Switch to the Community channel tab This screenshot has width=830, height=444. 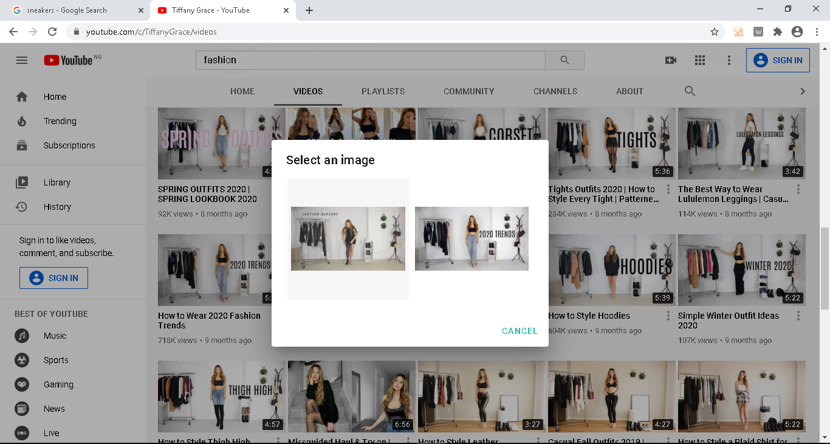468,91
